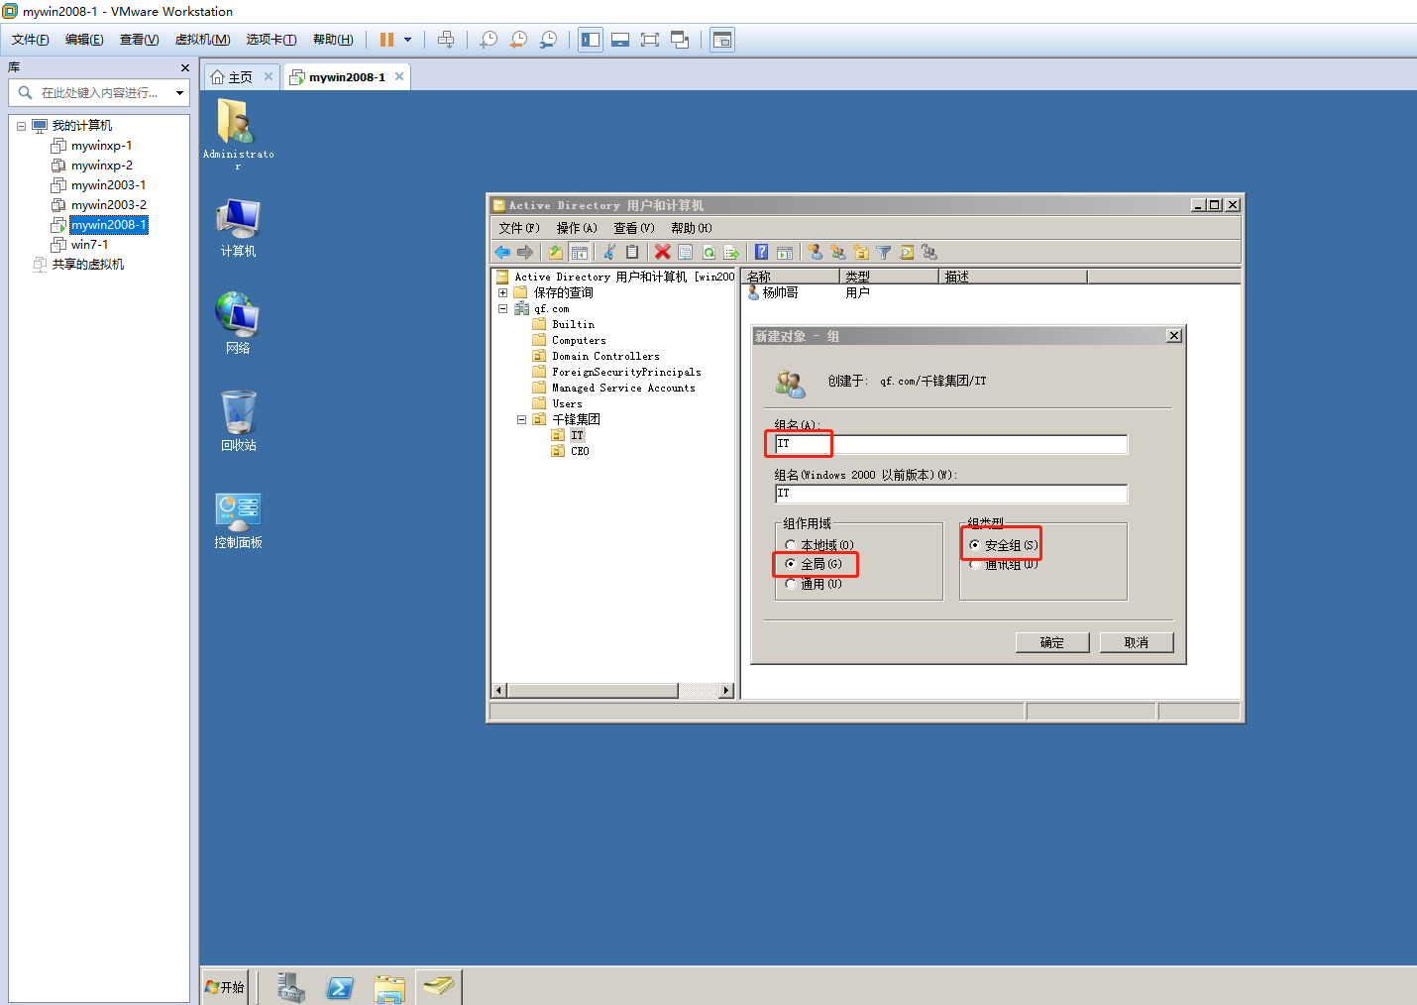The image size is (1417, 1005).
Task: Click the Up one level folder icon
Action: click(556, 252)
